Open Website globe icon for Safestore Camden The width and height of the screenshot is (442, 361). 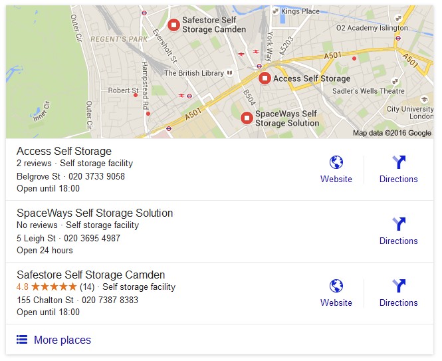point(336,286)
